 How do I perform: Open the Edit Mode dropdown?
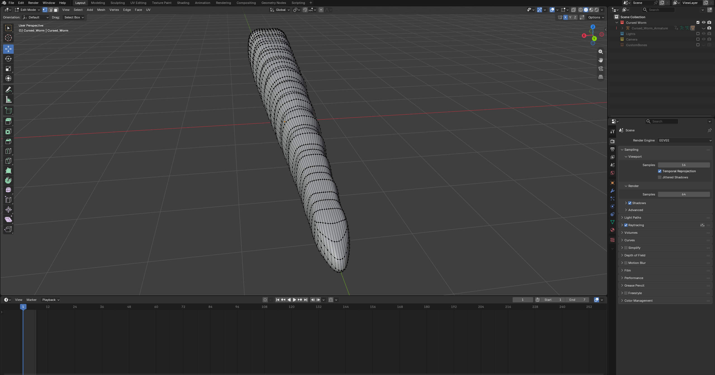tap(27, 10)
